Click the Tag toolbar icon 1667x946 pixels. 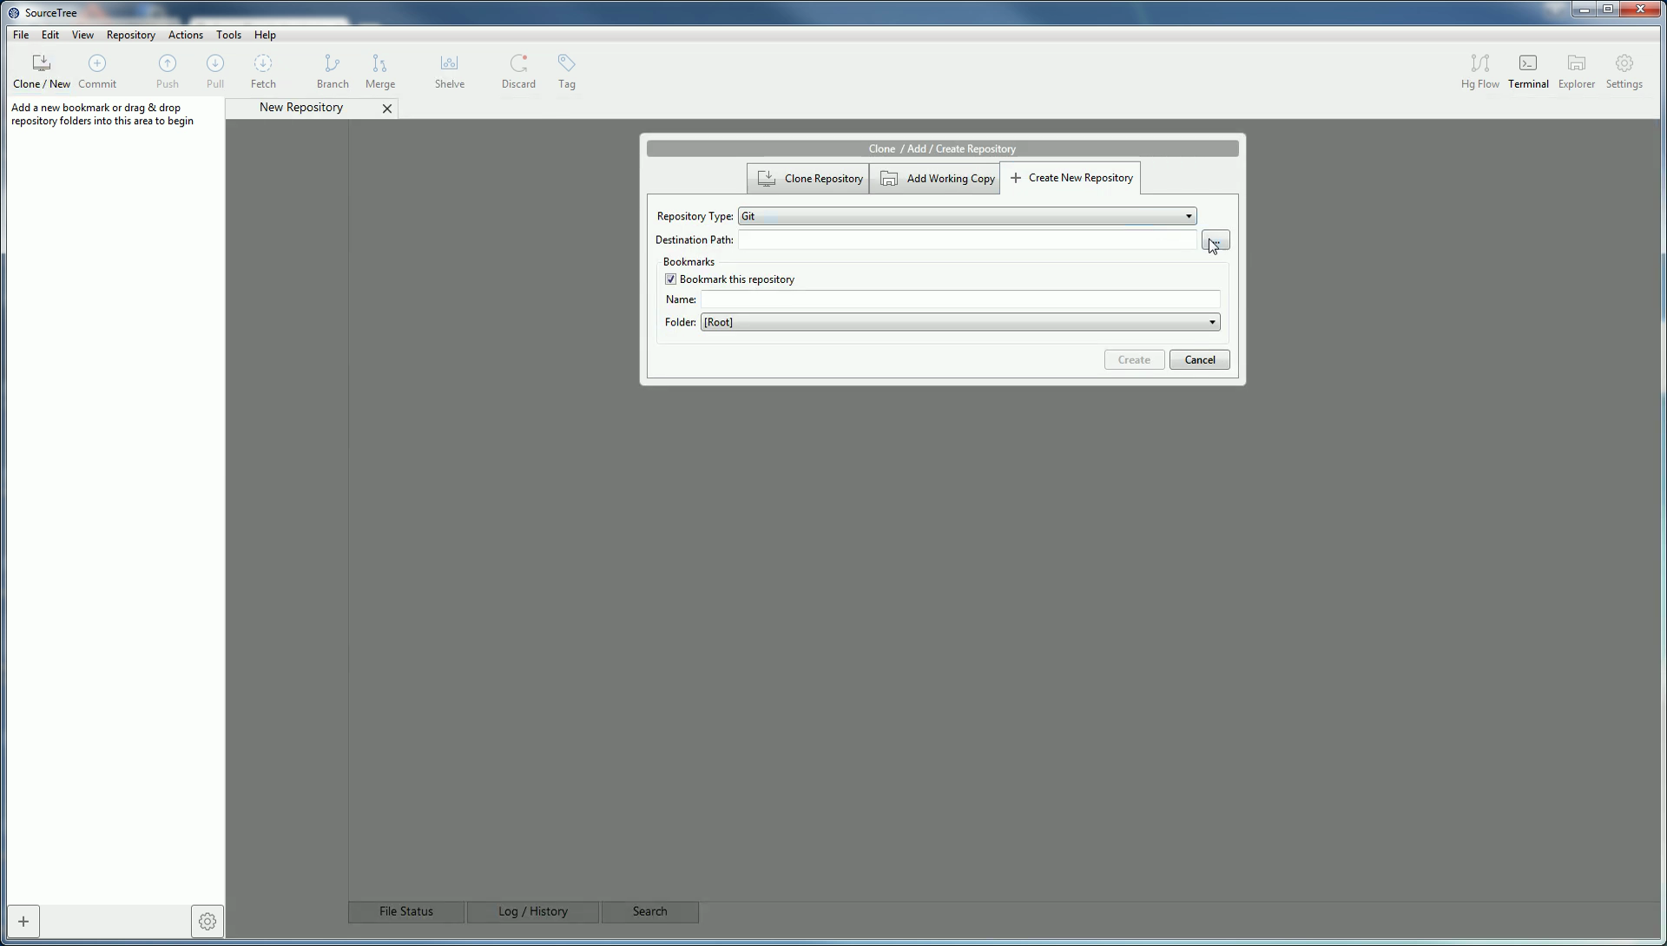[x=566, y=71]
